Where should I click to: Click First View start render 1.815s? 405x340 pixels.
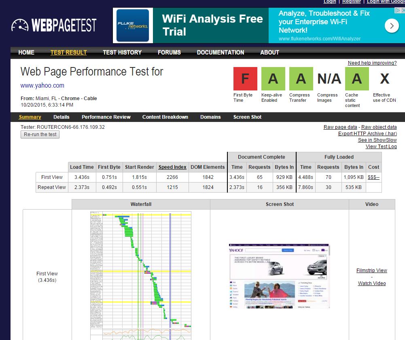(x=139, y=177)
